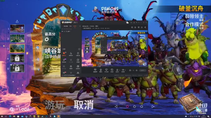Click the 取消 cancel button in game
The height and width of the screenshot is (118, 211).
[84, 105]
